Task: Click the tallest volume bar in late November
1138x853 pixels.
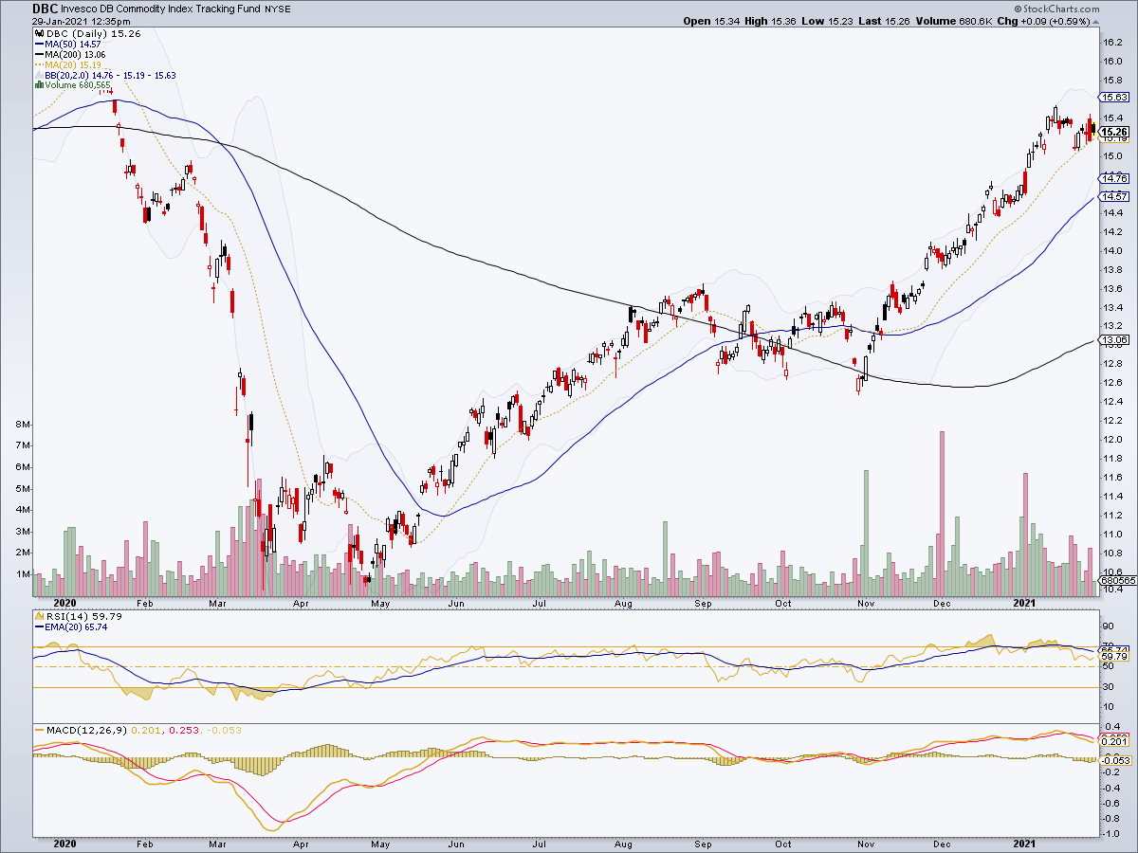Action: click(942, 513)
